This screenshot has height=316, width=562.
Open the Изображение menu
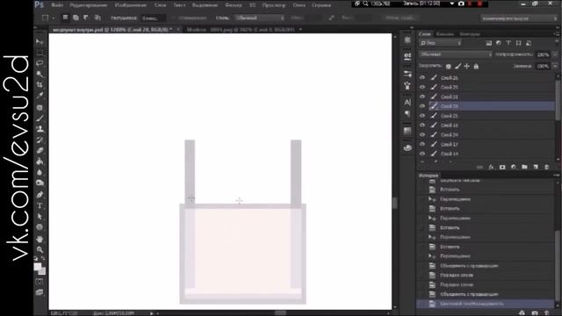tap(131, 5)
